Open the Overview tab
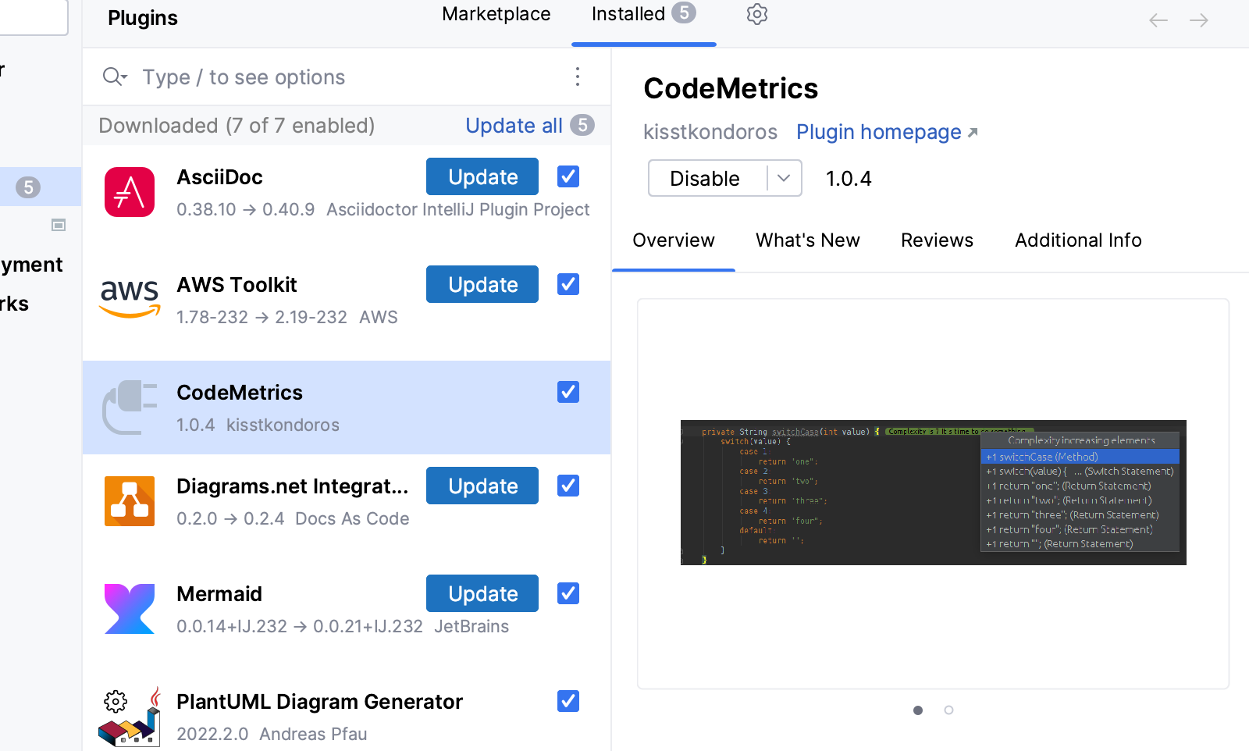The width and height of the screenshot is (1249, 751). tap(674, 240)
